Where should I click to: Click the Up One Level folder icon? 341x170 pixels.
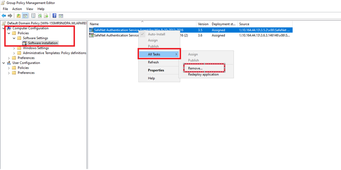point(19,16)
